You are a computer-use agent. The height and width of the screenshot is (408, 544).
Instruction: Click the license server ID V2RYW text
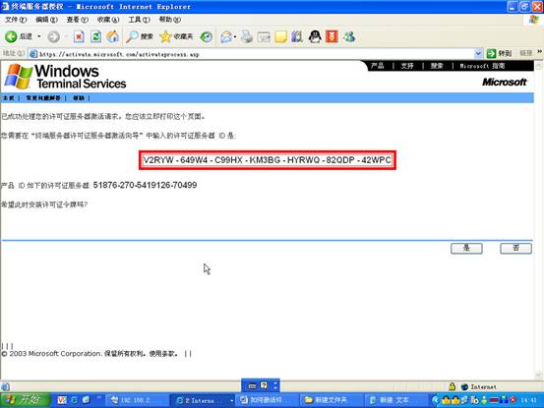(x=268, y=160)
